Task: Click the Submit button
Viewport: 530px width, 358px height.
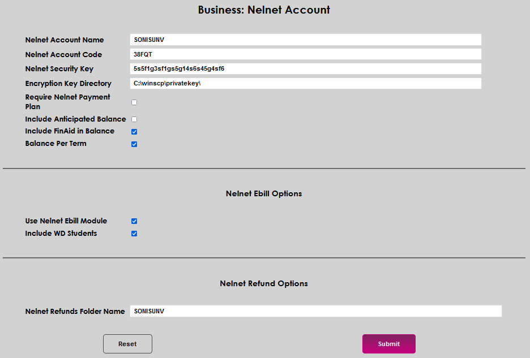Action: click(x=388, y=343)
